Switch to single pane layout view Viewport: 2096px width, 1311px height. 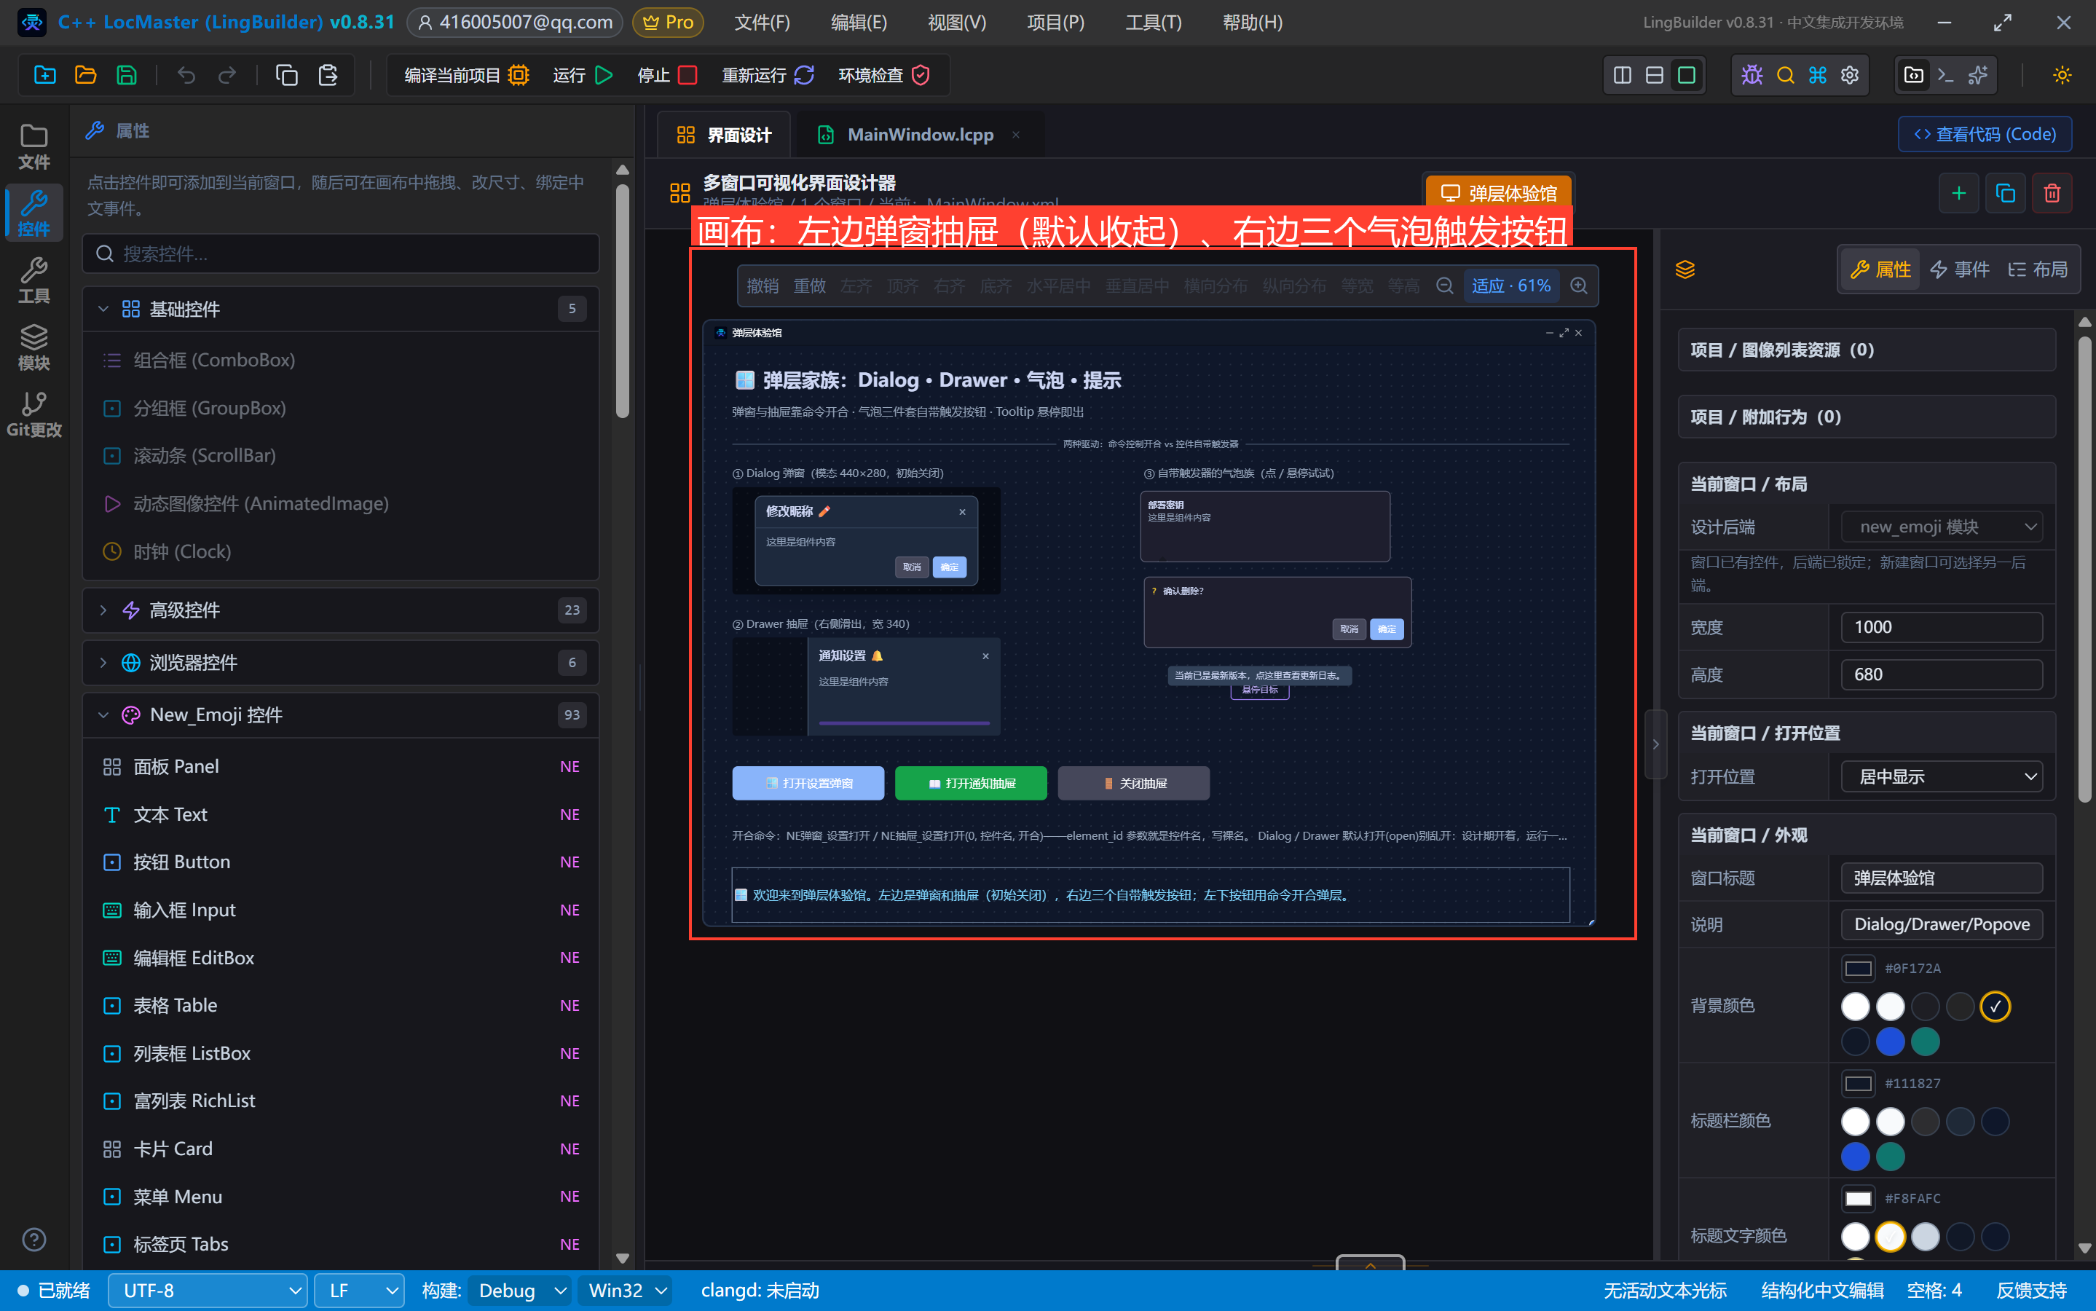[1686, 76]
